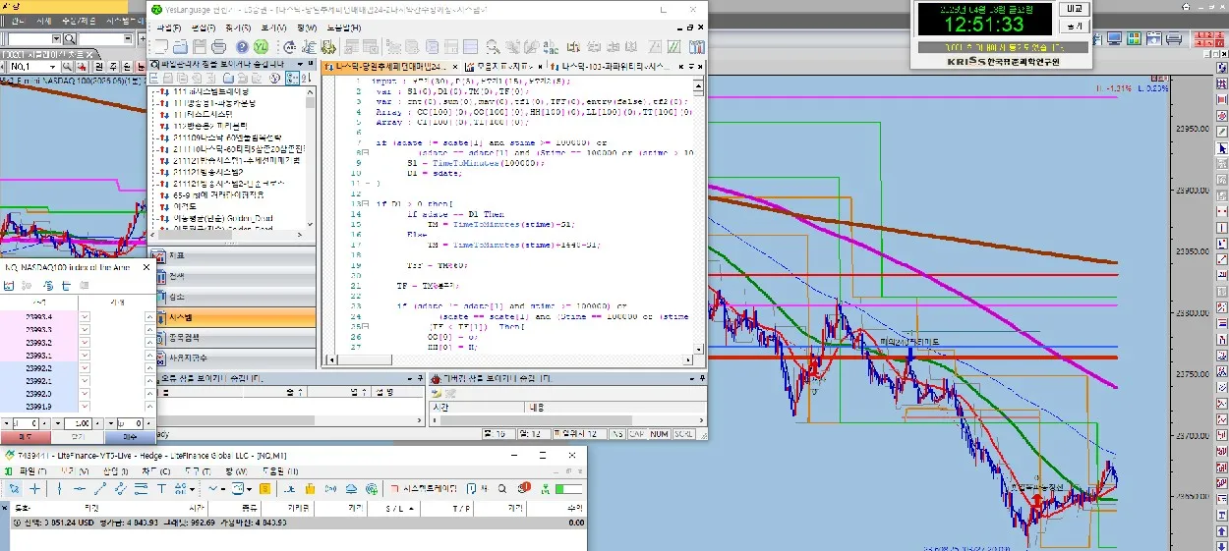This screenshot has height=551, width=1229.
Task: Click the scrollbar of the file tree panel
Action: pyautogui.click(x=311, y=157)
